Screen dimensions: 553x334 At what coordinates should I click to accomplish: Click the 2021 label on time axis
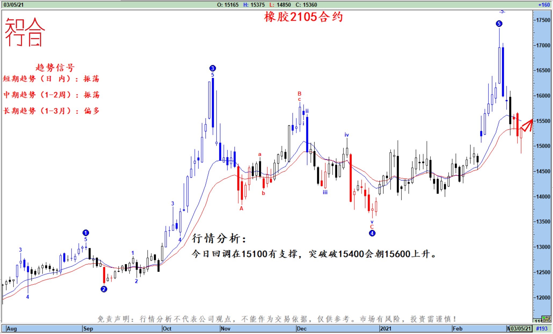pyautogui.click(x=385, y=328)
